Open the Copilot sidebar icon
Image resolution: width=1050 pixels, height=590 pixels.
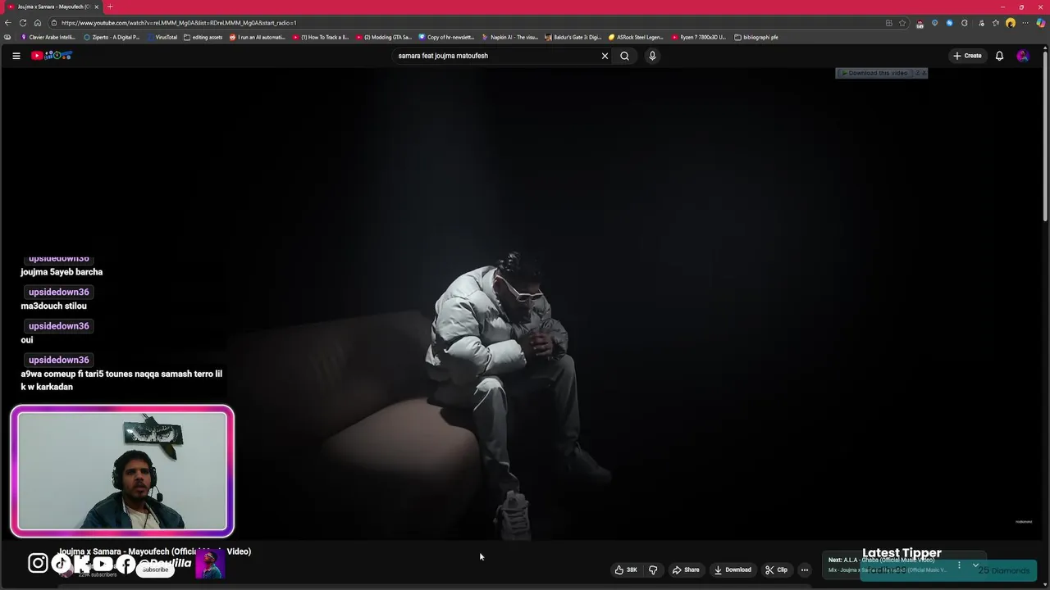click(1041, 23)
